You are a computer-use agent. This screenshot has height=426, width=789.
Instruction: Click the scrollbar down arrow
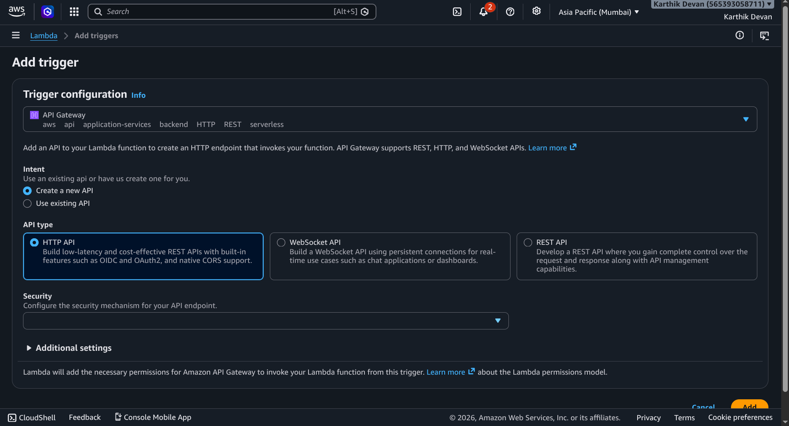pyautogui.click(x=785, y=422)
